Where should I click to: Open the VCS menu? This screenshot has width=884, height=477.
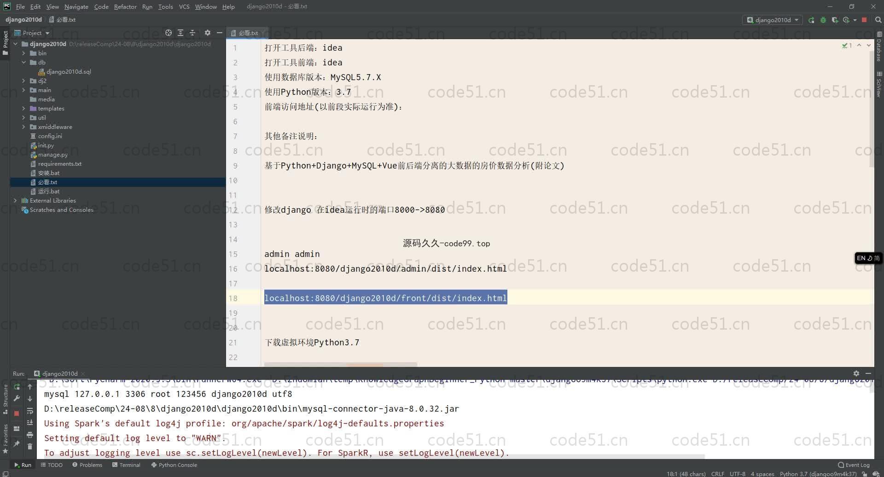click(x=184, y=6)
